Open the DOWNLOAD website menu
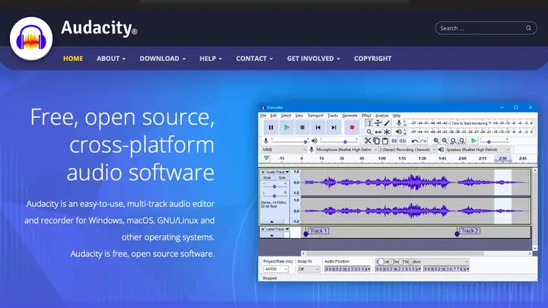Viewport: 548px width, 308px height. pos(163,59)
